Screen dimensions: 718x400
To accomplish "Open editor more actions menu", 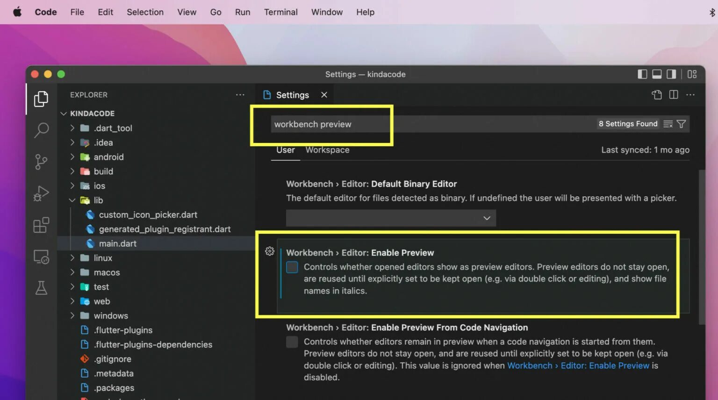I will click(x=690, y=95).
